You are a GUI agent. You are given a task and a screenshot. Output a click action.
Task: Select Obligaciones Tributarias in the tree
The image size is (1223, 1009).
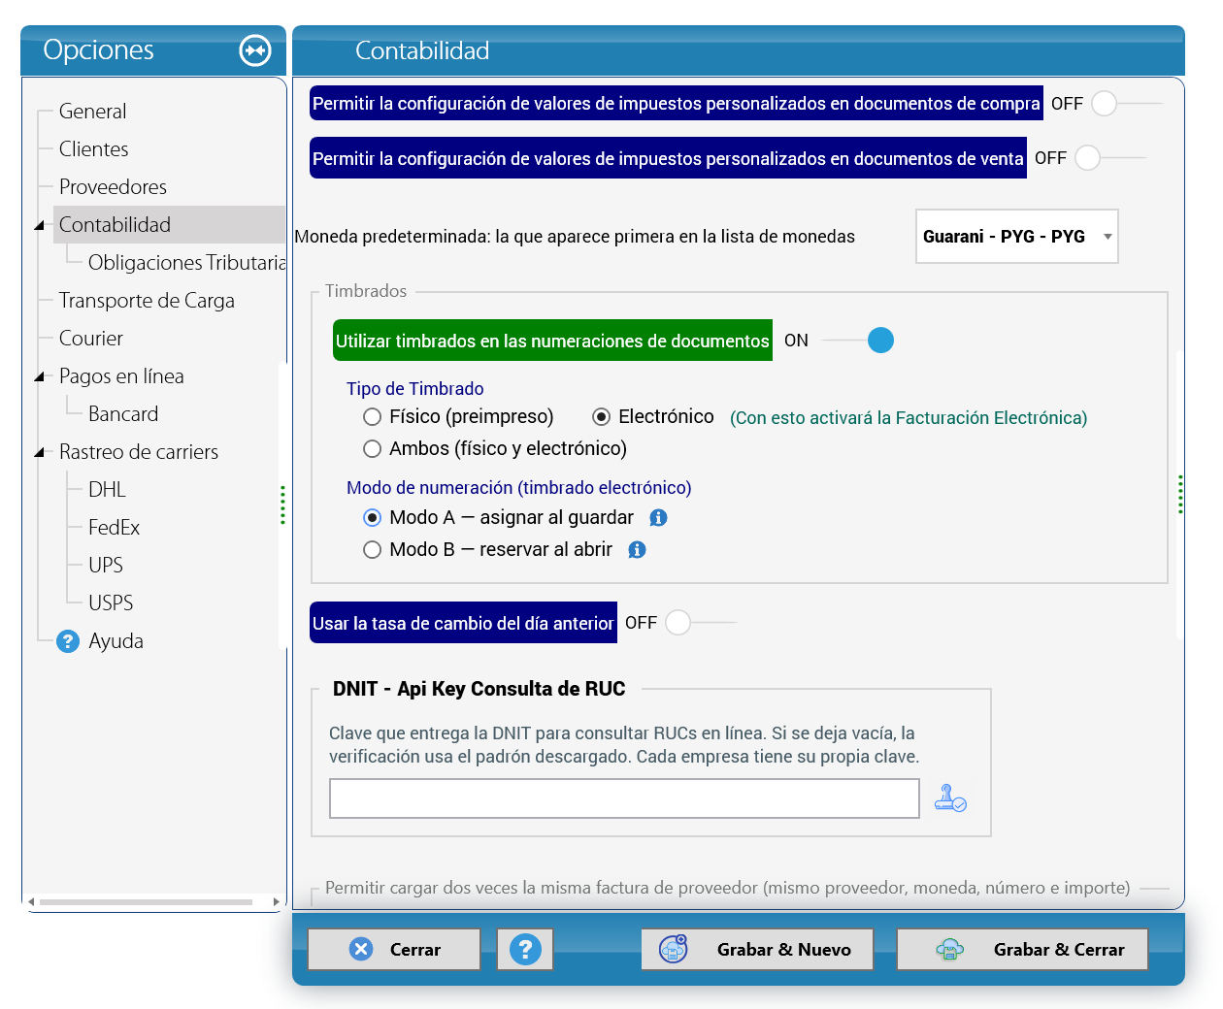tap(186, 263)
